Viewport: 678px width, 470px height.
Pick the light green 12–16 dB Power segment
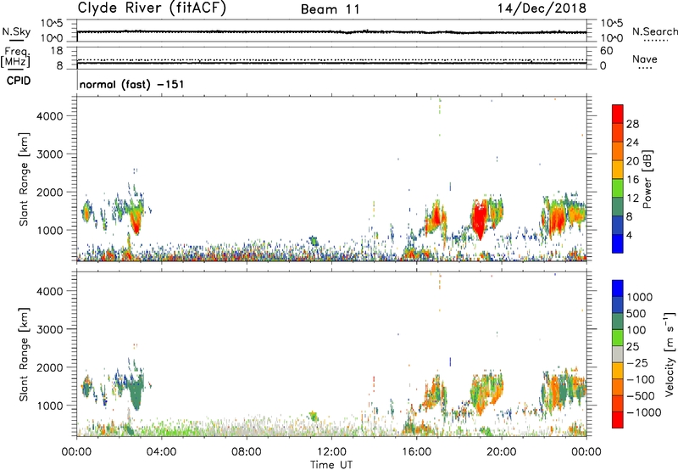[618, 187]
